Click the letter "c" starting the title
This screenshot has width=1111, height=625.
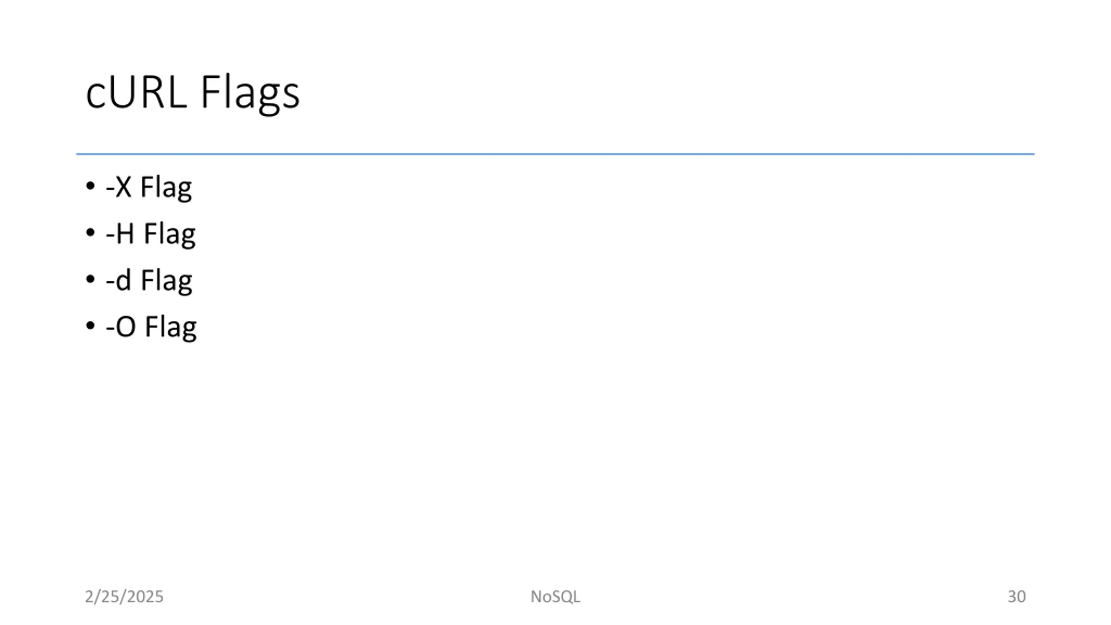(x=95, y=98)
